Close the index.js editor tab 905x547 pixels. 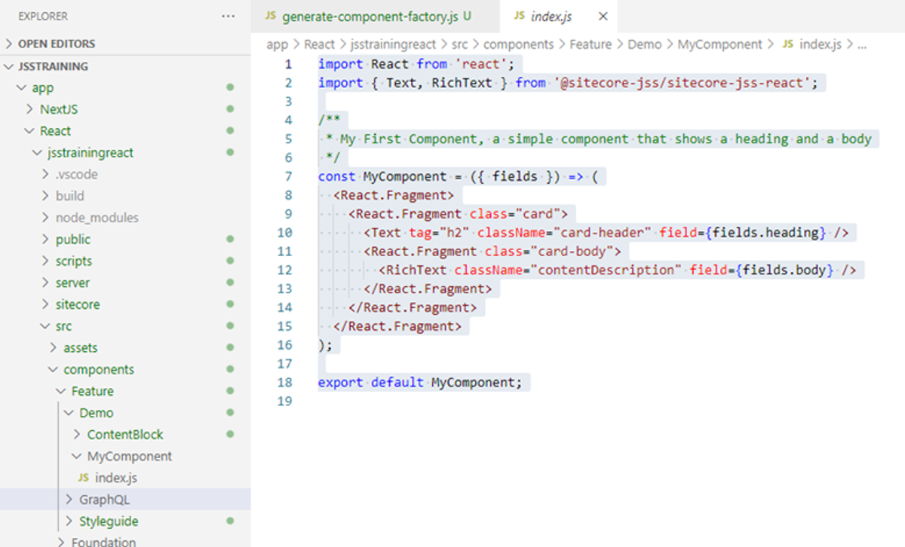click(x=603, y=16)
